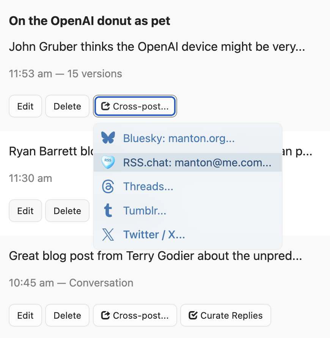Delete the Terry Godier post

[68, 315]
